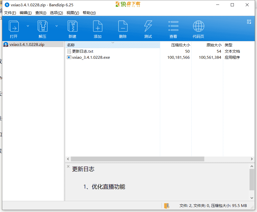Click the archive icon in status bar

(166, 206)
